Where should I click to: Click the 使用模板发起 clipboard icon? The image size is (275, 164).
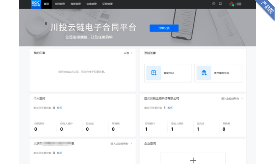click(x=204, y=73)
